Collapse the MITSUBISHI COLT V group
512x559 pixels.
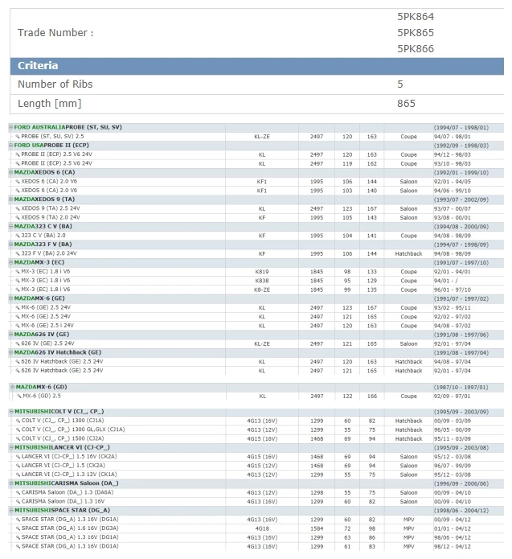point(11,411)
